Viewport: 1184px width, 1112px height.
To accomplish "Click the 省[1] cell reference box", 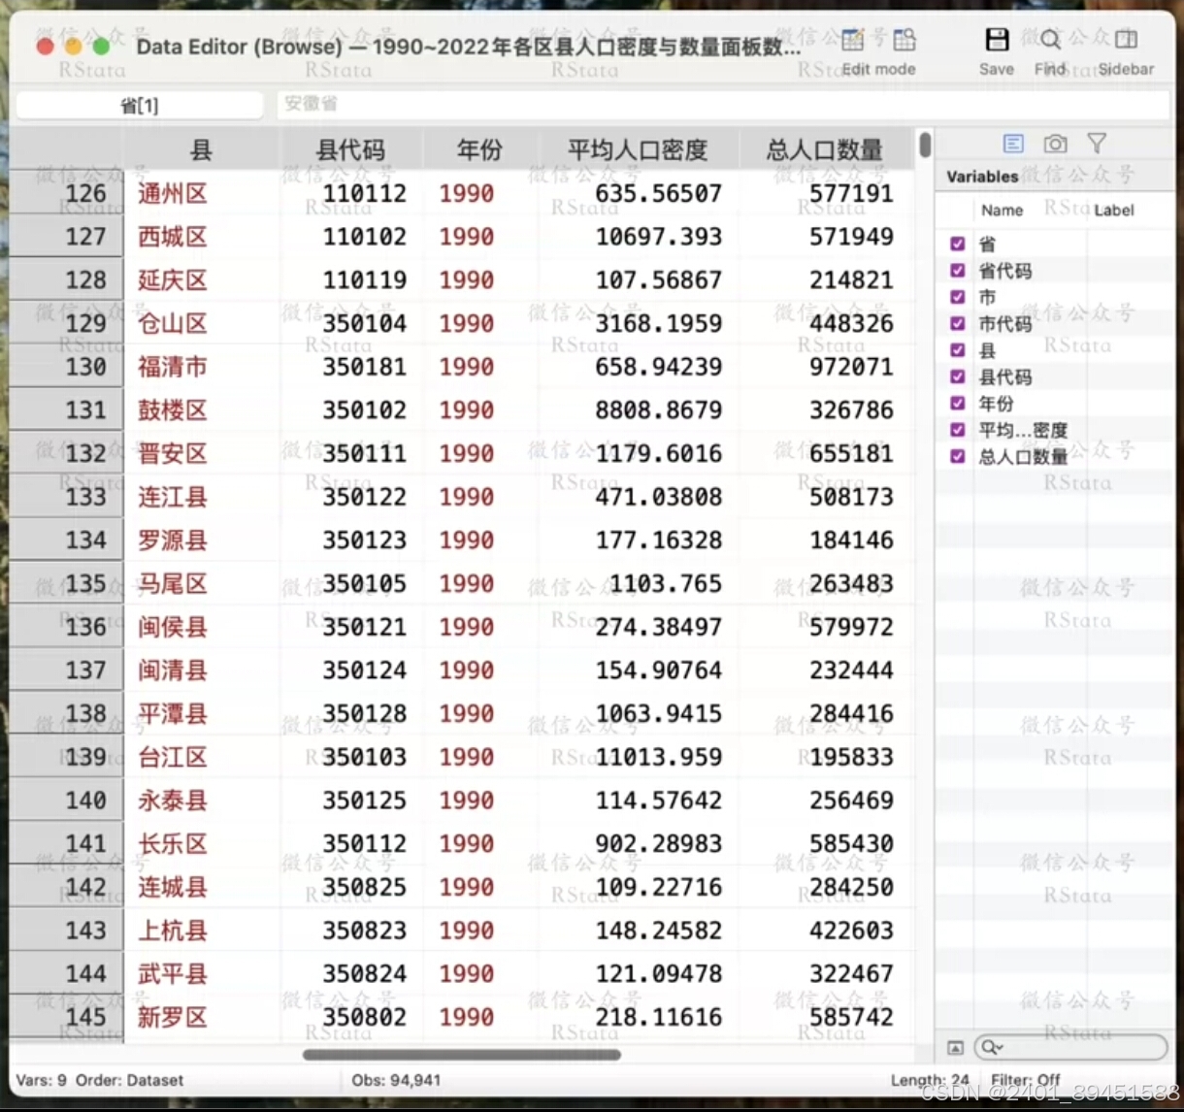I will click(140, 105).
